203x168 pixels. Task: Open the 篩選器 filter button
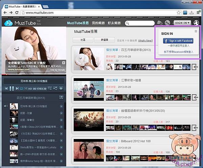click(x=105, y=40)
